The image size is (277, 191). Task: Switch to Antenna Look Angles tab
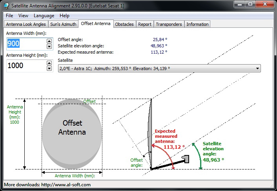[x=26, y=24]
